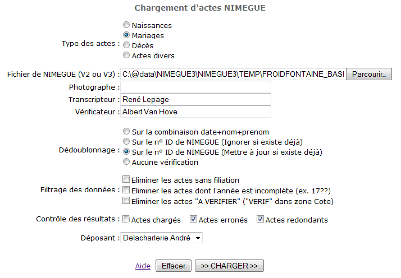The image size is (401, 278).
Task: Click the Vérificateur field with Albert Van Hove
Action: 195,112
